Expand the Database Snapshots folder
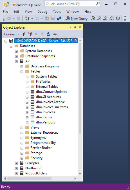This screenshot has width=130, height=190. 17,56
